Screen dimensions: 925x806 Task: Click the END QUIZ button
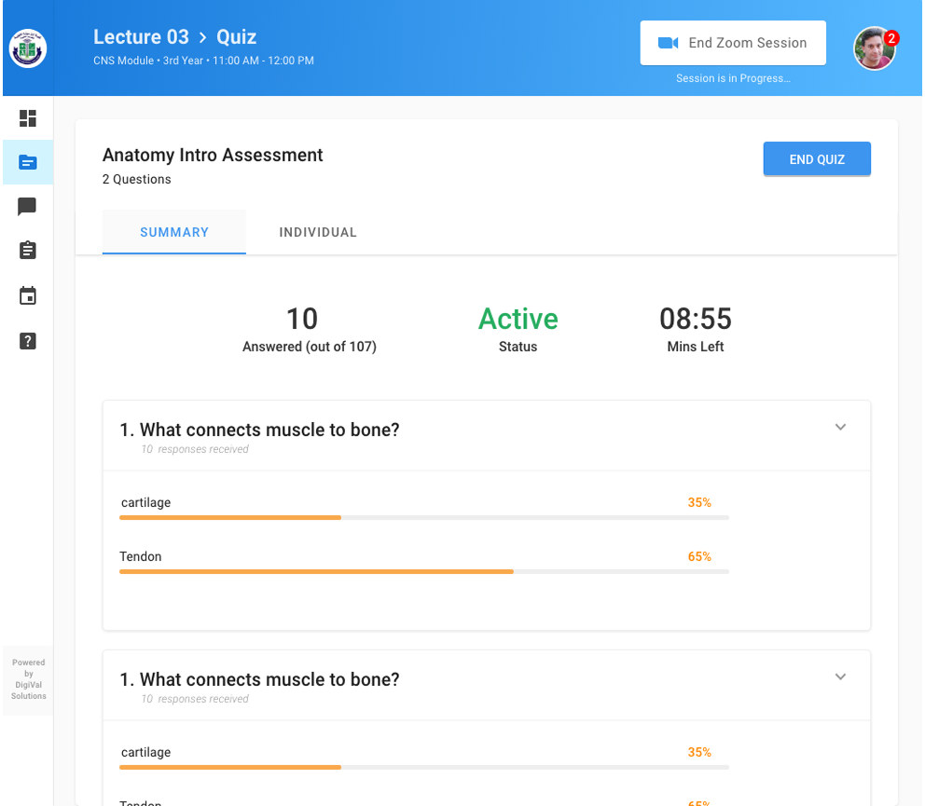(817, 159)
